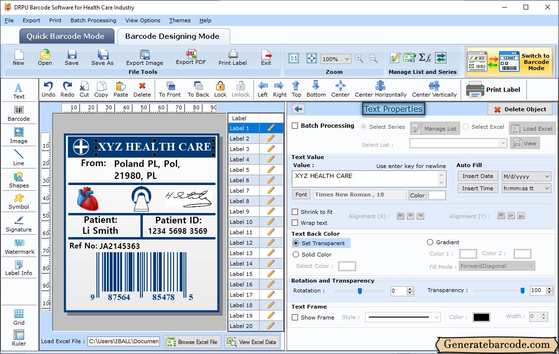Viewport: 559px width, 354px height.
Task: Choose the Select Excel radio option
Action: click(x=465, y=127)
